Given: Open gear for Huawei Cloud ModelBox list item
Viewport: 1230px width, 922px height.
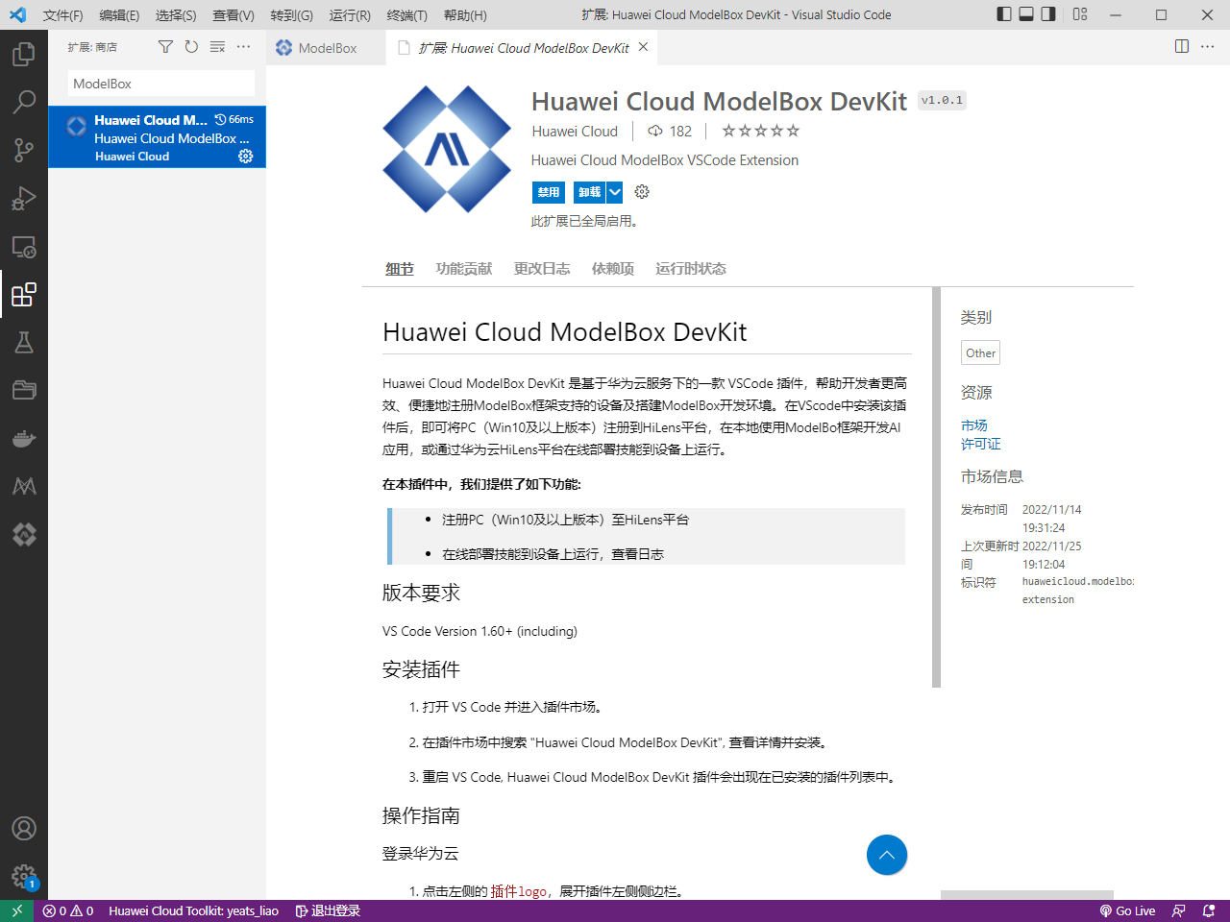Looking at the screenshot, I should pos(246,156).
